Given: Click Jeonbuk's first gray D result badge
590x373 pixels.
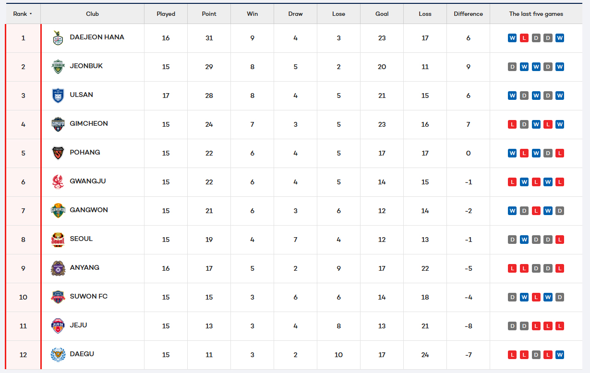Looking at the screenshot, I should tap(512, 67).
